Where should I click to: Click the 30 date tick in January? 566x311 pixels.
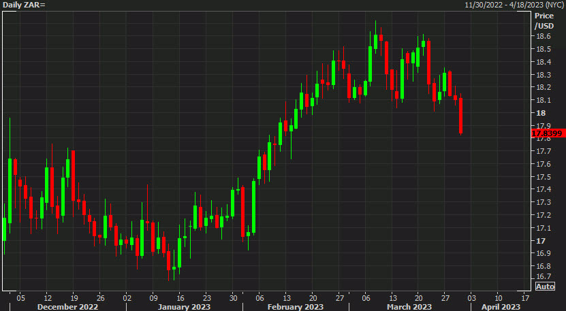tap(233, 298)
